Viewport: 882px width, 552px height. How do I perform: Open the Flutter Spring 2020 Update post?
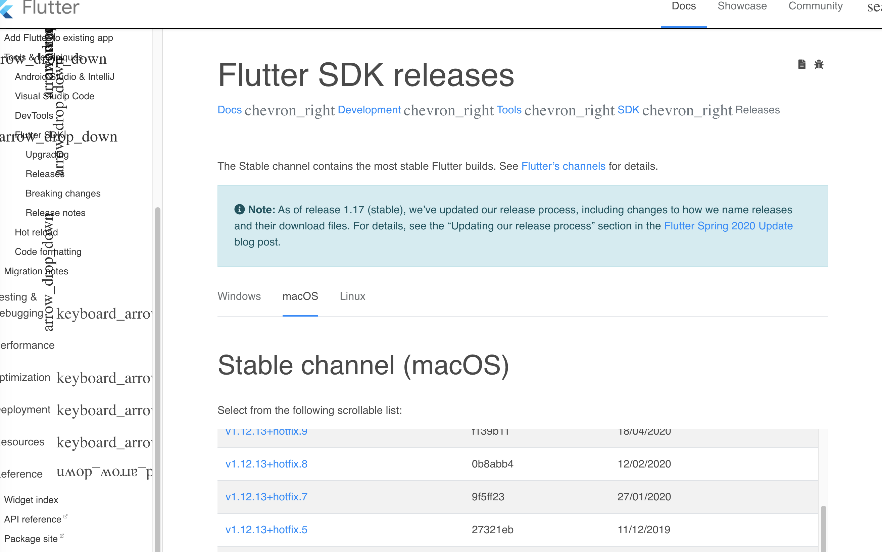pyautogui.click(x=728, y=226)
